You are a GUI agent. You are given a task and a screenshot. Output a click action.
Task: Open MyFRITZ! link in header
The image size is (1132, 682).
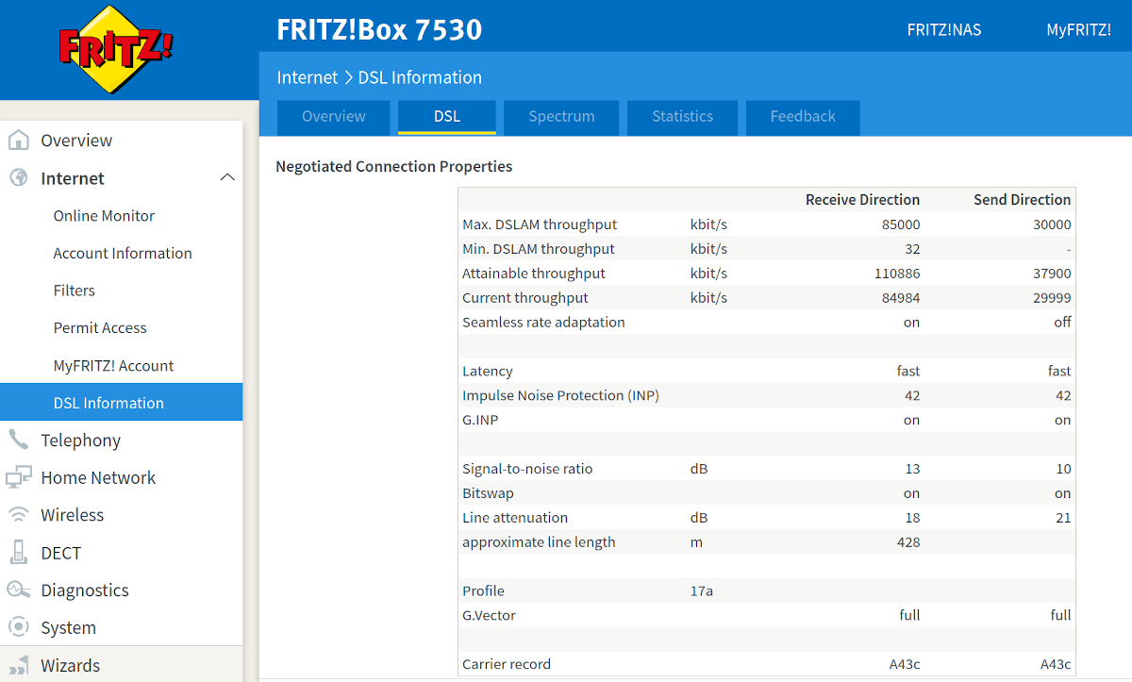tap(1078, 29)
